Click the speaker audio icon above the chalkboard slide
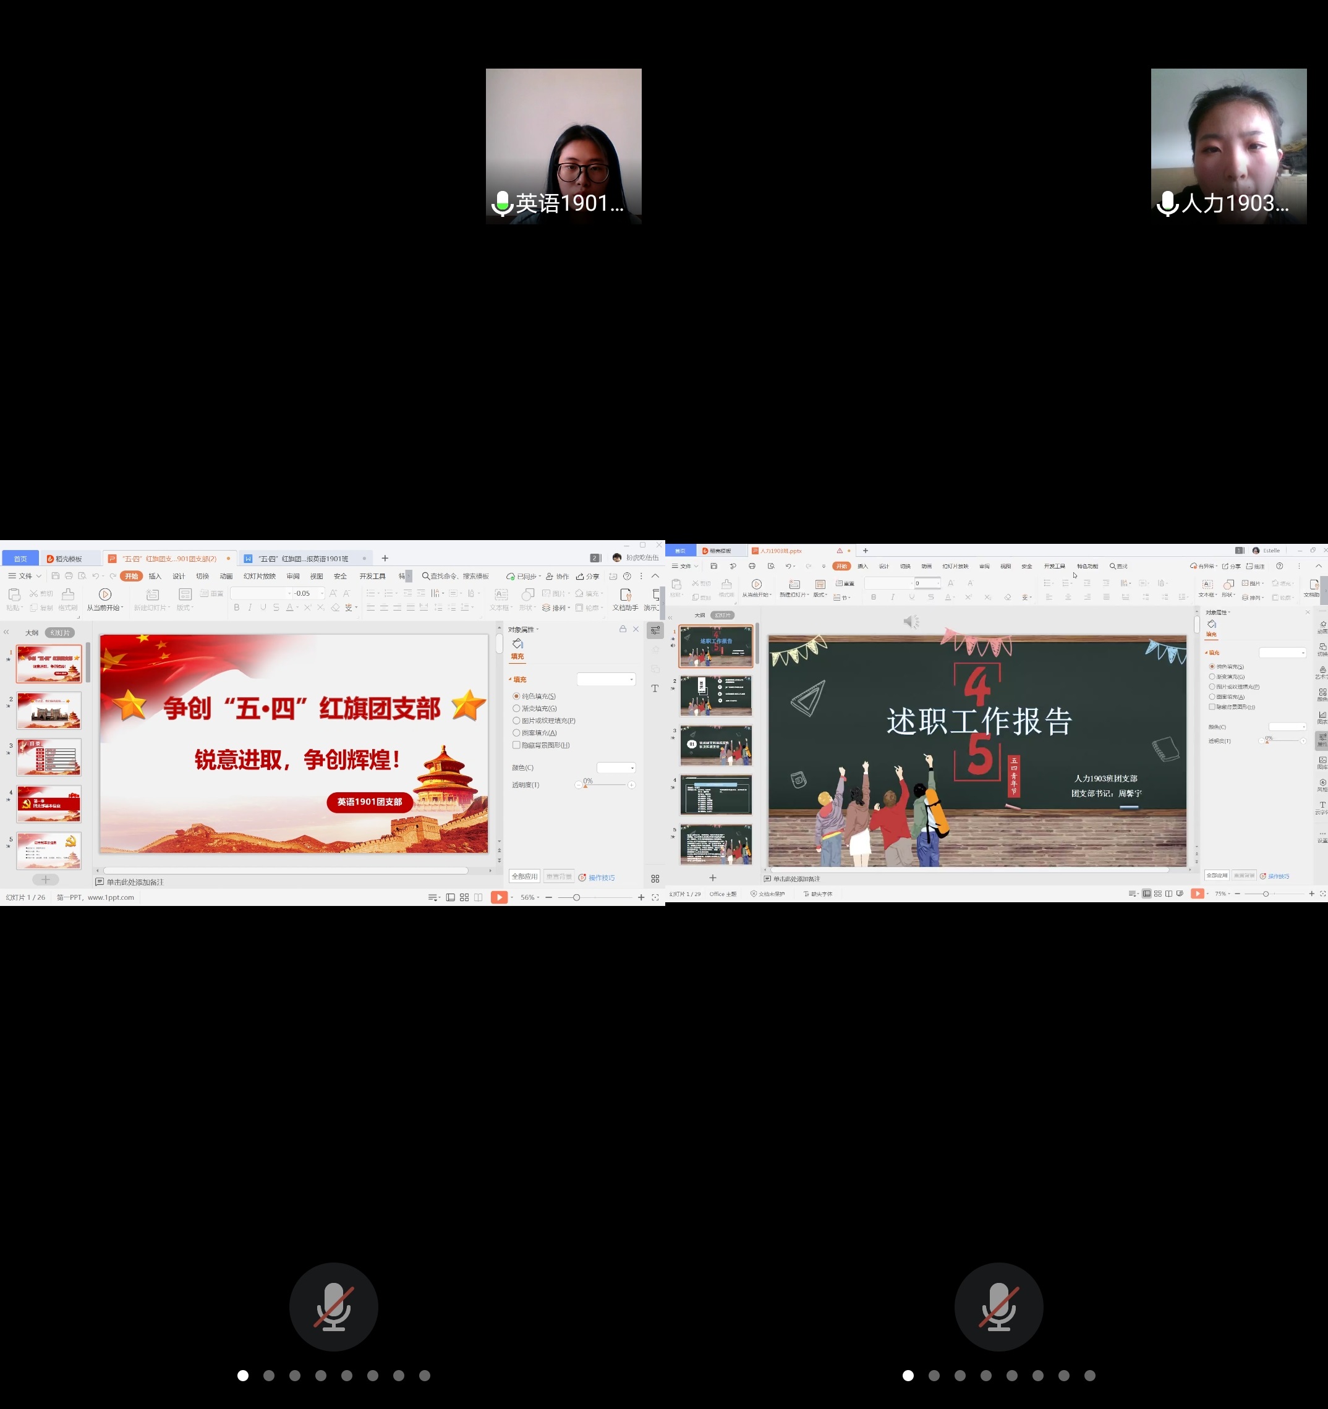Viewport: 1328px width, 1409px height. (x=911, y=622)
